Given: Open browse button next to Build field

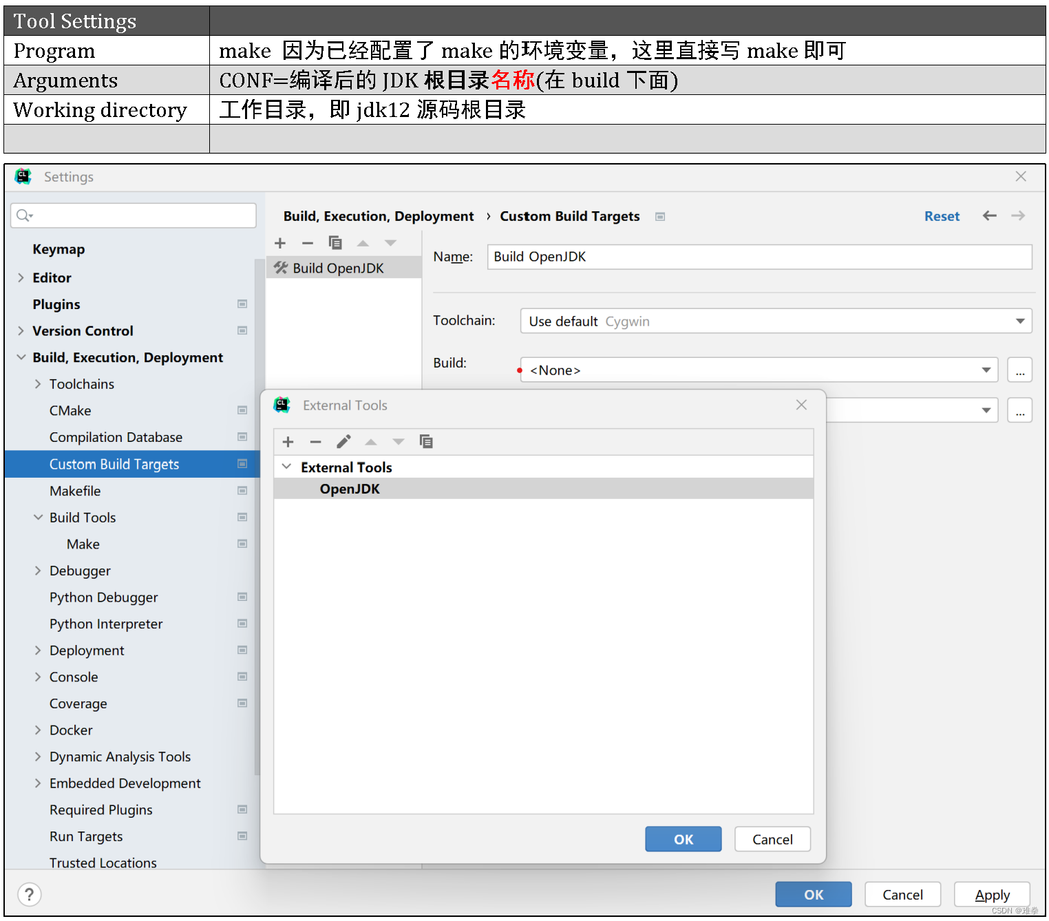Looking at the screenshot, I should (1020, 370).
